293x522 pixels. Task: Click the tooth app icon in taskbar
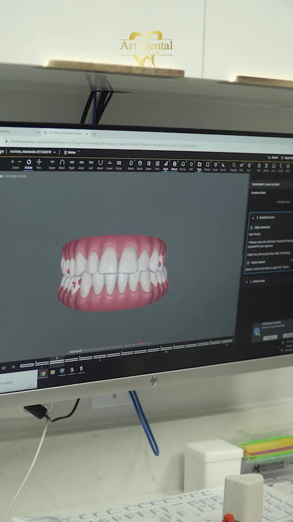[81, 369]
